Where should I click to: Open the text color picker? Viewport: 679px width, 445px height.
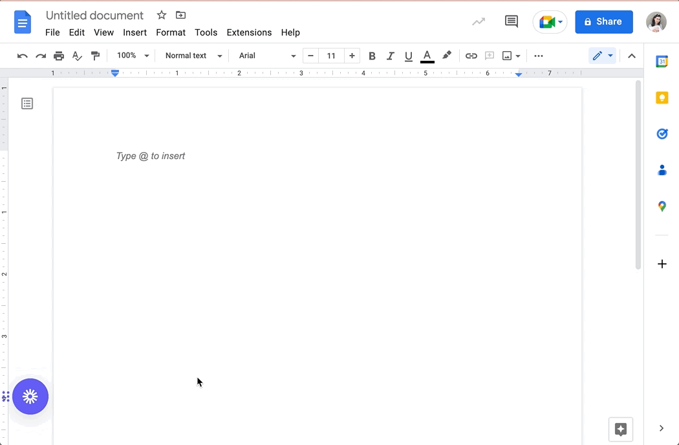coord(427,56)
